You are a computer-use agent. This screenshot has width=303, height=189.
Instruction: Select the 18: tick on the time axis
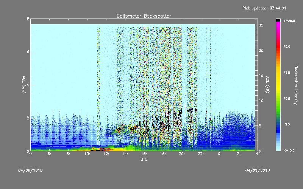pyautogui.click(x=163, y=154)
